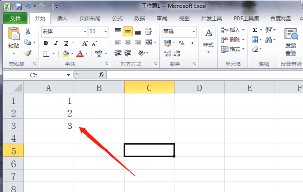303x192 pixels.
Task: Expand the Name Box dropdown arrow
Action: 68,75
